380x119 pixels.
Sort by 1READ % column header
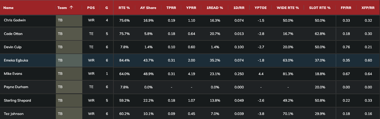[215, 8]
